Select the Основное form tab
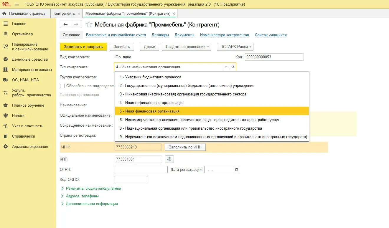Screen dimensions: 389x228 (71, 35)
